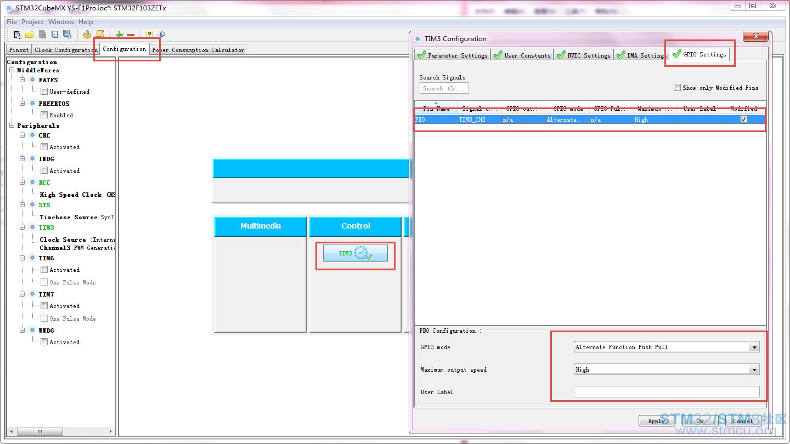Switch to DMA Settings tab

641,55
